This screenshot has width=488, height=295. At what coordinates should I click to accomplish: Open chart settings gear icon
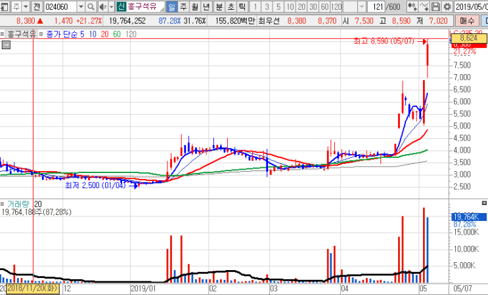click(447, 6)
